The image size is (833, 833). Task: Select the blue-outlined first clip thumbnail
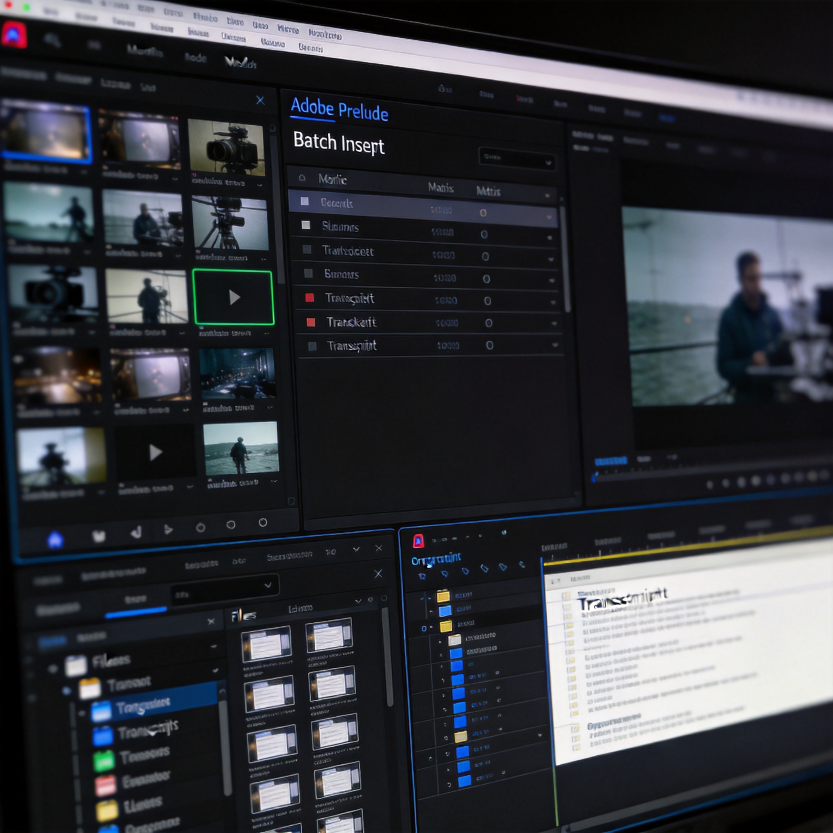click(46, 132)
